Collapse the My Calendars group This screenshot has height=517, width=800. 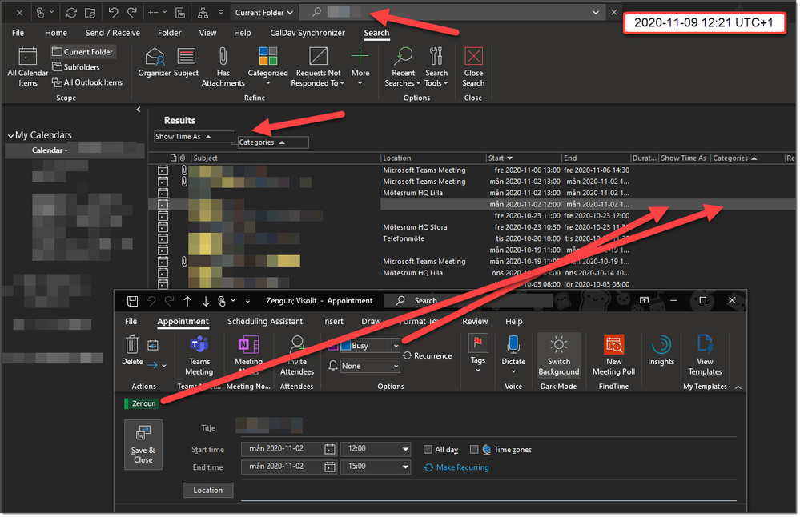(x=10, y=135)
